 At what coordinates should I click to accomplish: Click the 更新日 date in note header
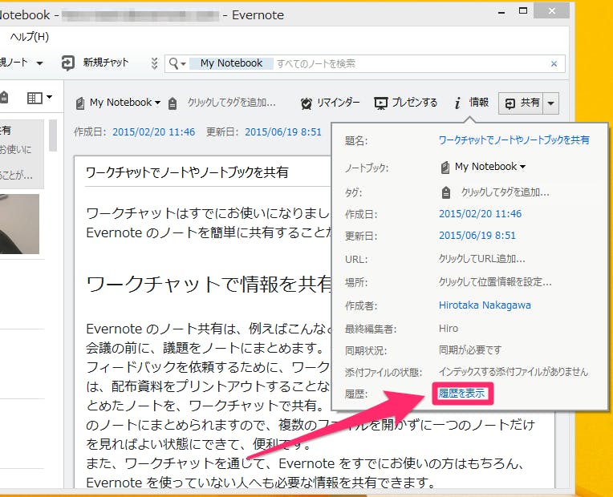tap(283, 132)
